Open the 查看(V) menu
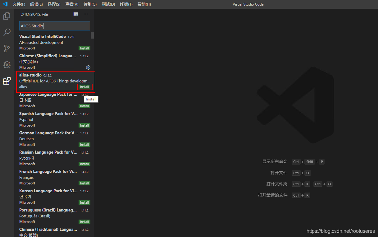 [x=72, y=4]
